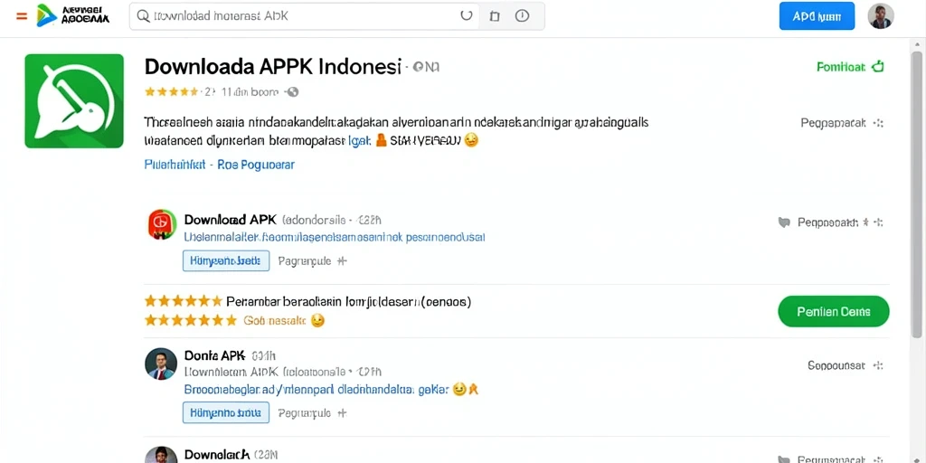Click the magnifier icon in search bar
The height and width of the screenshot is (463, 926).
coord(143,16)
